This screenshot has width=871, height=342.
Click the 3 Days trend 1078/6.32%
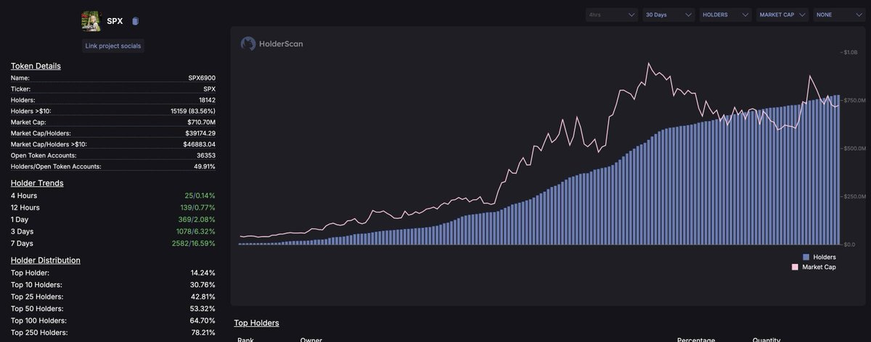(195, 231)
